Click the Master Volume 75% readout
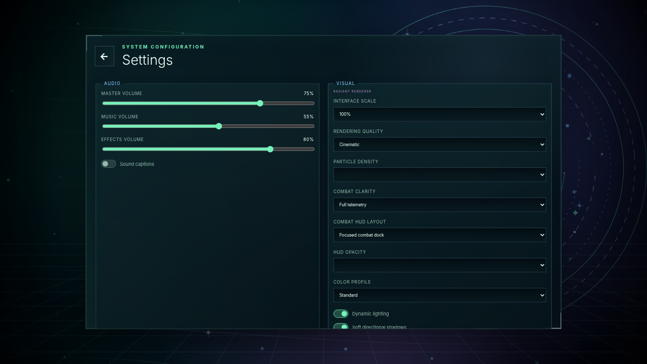 (308, 94)
